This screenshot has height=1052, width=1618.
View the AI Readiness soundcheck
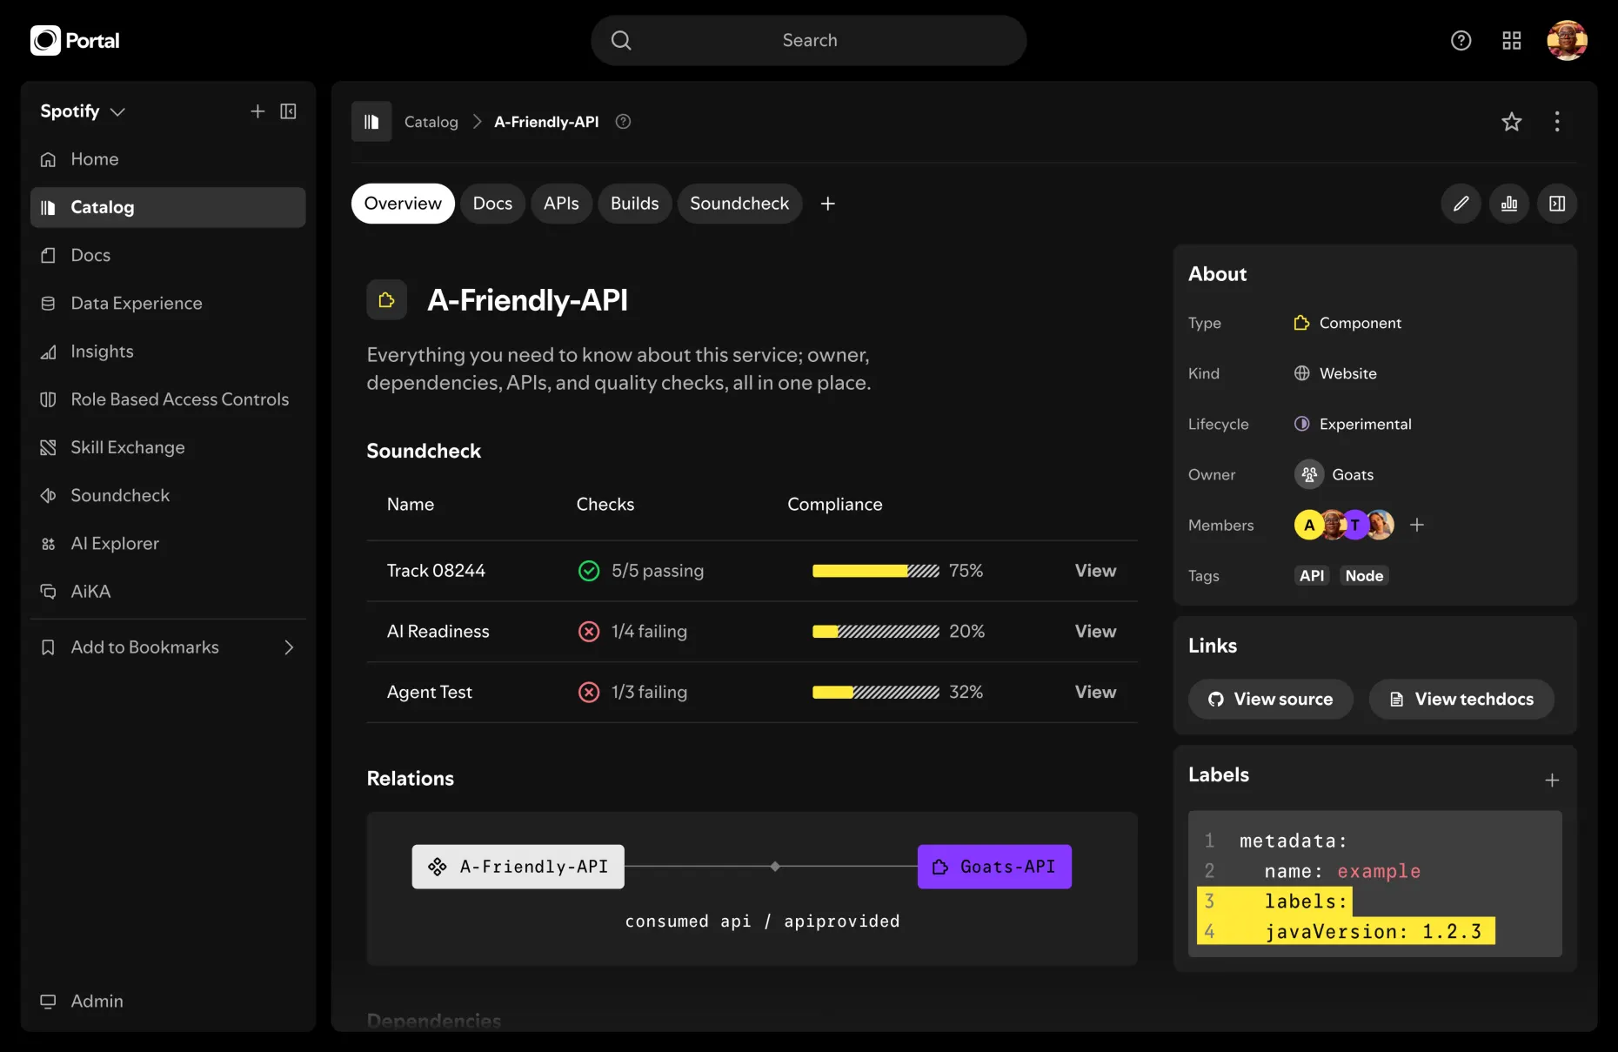(1095, 632)
